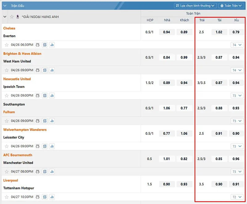Pick Khách odds 0.93 for Liverpool vs Tottenham

point(184,184)
